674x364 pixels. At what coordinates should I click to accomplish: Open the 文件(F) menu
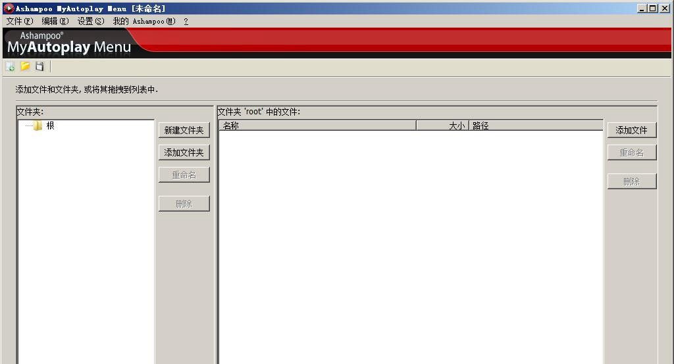click(x=20, y=21)
